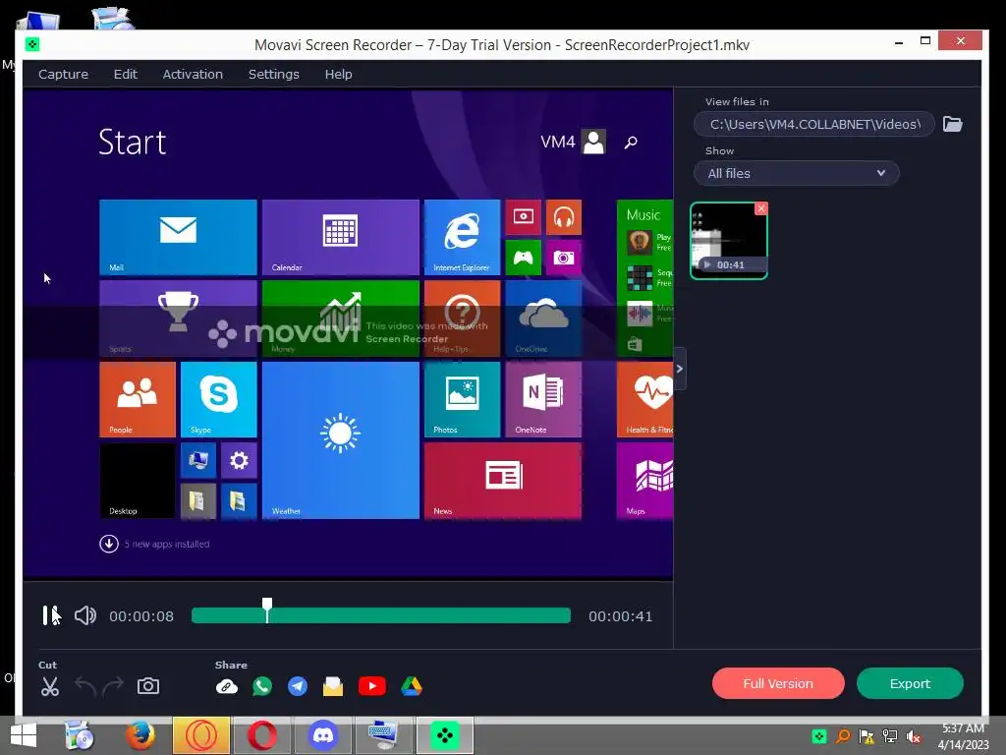Open the on-screen keyboard taskbar icon

click(384, 735)
